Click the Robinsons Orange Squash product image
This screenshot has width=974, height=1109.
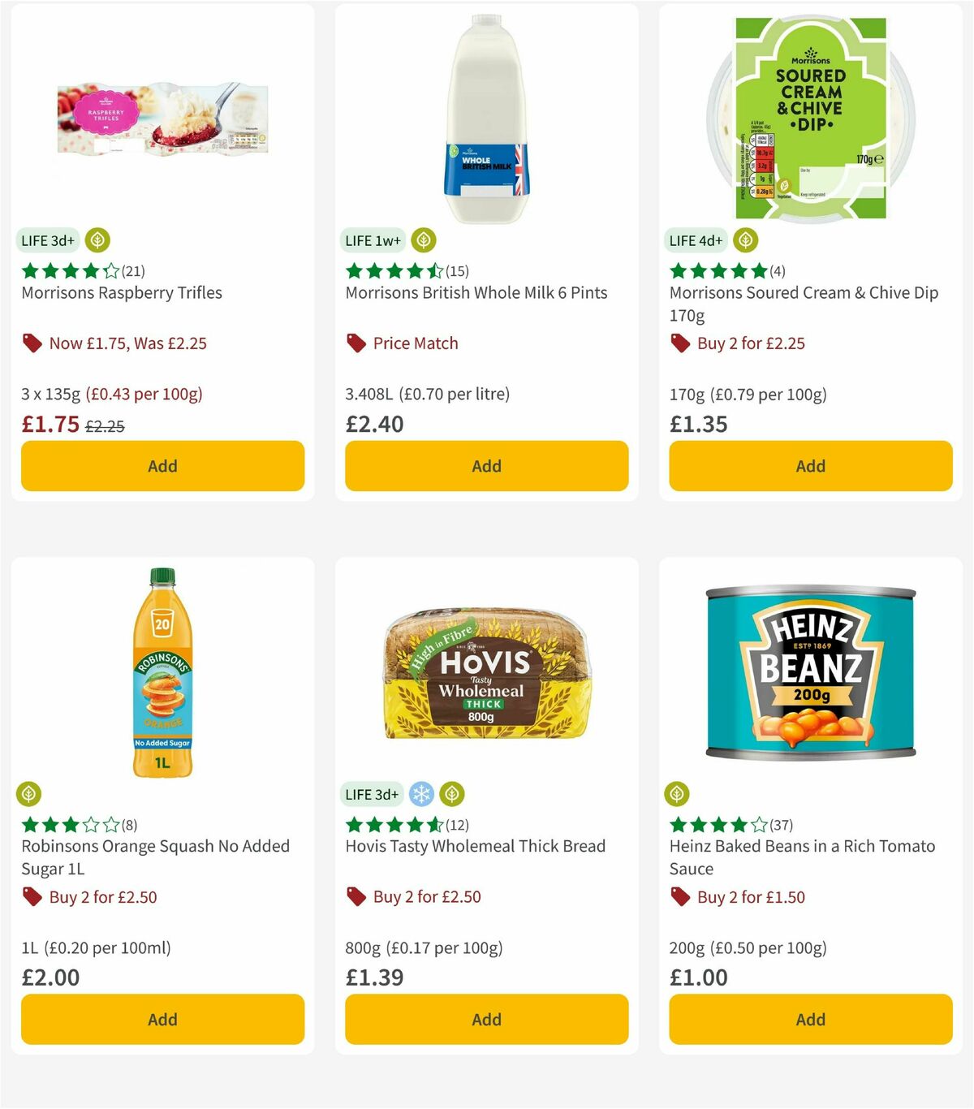coord(162,668)
